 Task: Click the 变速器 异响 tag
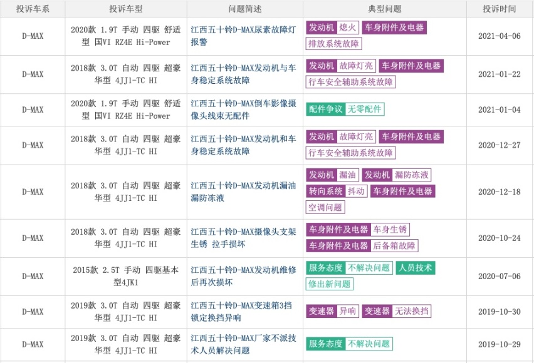coord(332,311)
